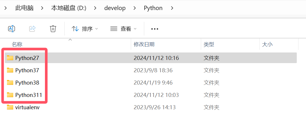Sort by the 类型 column header
Image resolution: width=306 pixels, height=123 pixels.
[x=209, y=44]
